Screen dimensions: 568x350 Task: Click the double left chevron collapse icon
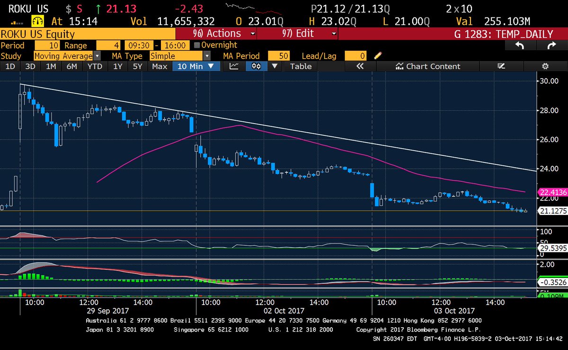coord(360,66)
